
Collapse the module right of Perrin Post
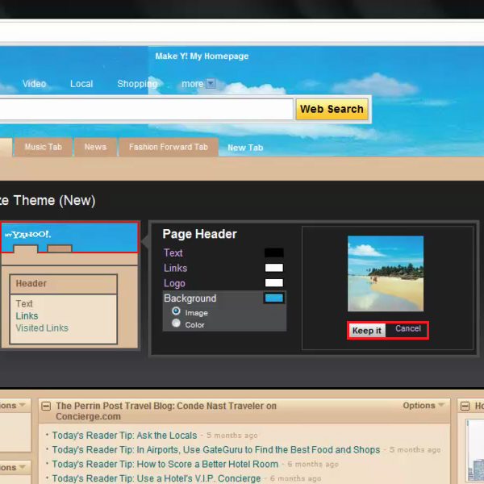(x=465, y=406)
